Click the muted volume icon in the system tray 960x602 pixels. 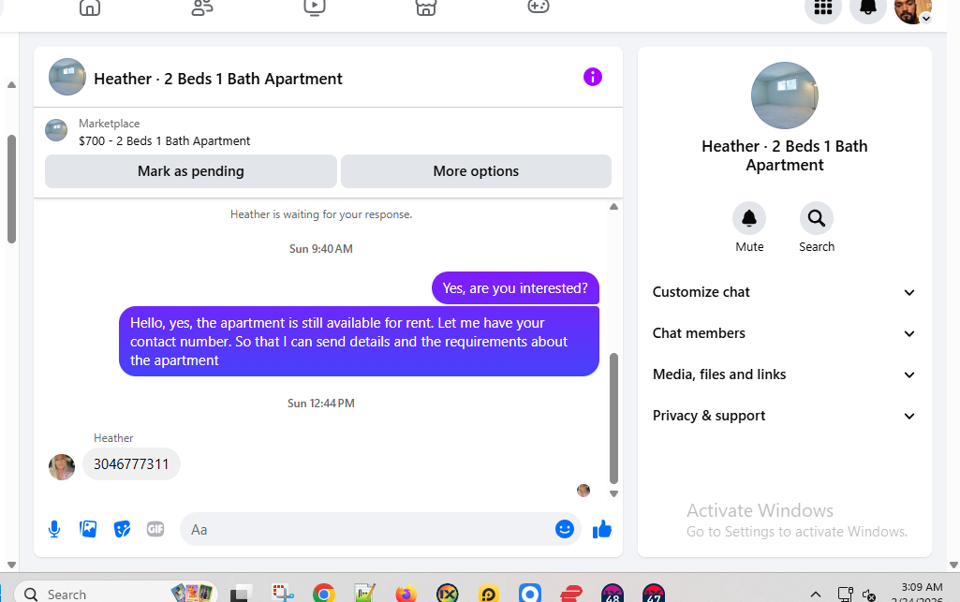click(869, 595)
